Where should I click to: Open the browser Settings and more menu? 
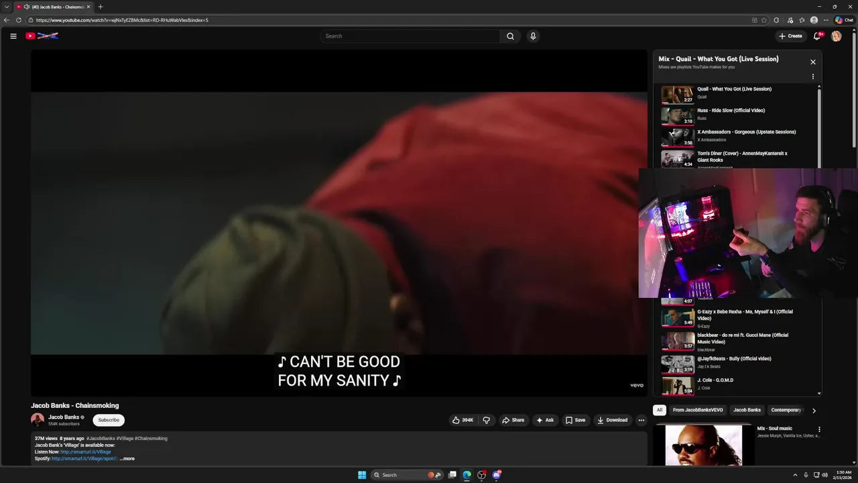pos(826,20)
